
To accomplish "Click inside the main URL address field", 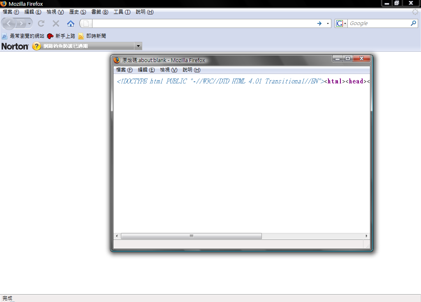I will click(201, 23).
